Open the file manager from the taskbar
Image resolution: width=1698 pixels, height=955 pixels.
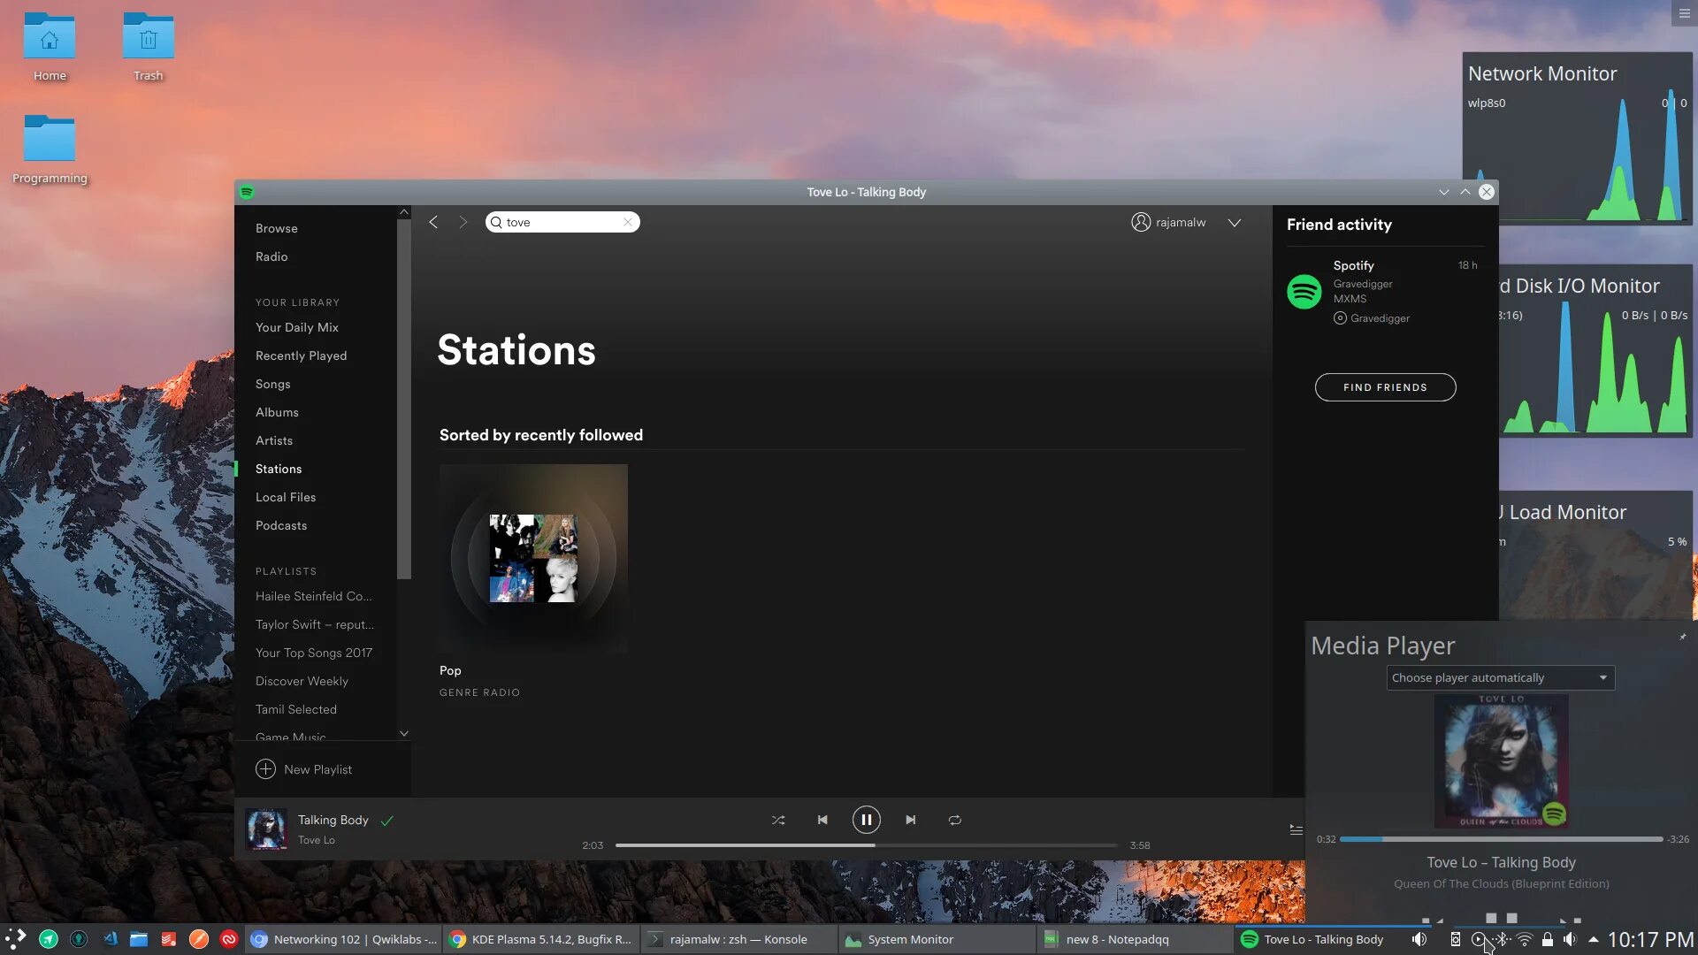(139, 939)
